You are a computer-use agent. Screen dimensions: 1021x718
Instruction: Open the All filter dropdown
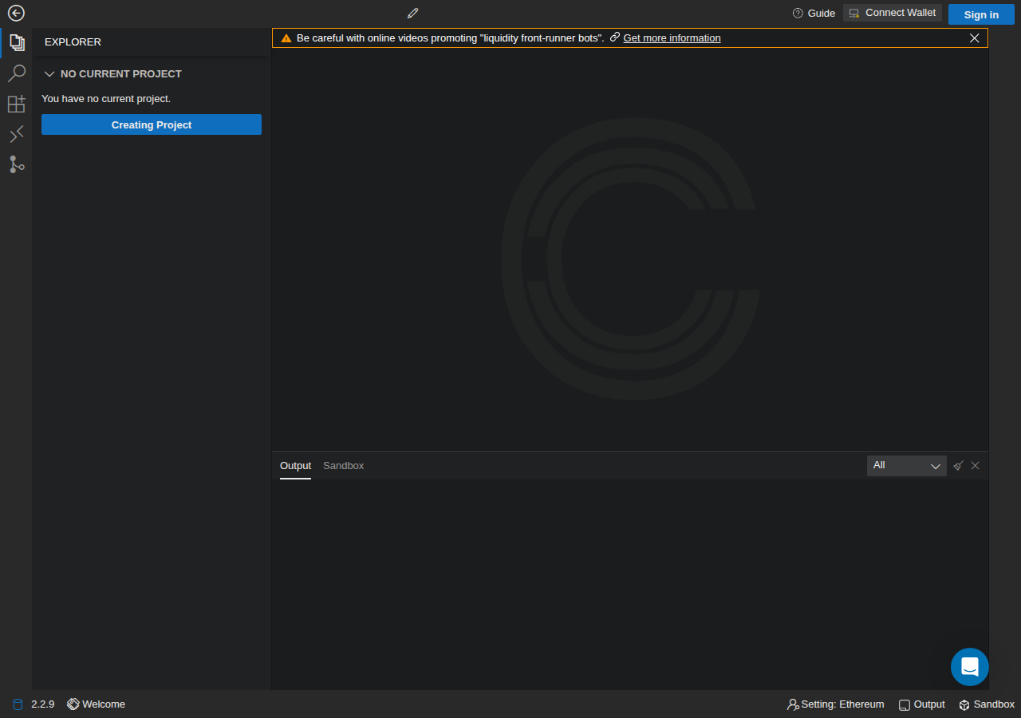click(907, 466)
